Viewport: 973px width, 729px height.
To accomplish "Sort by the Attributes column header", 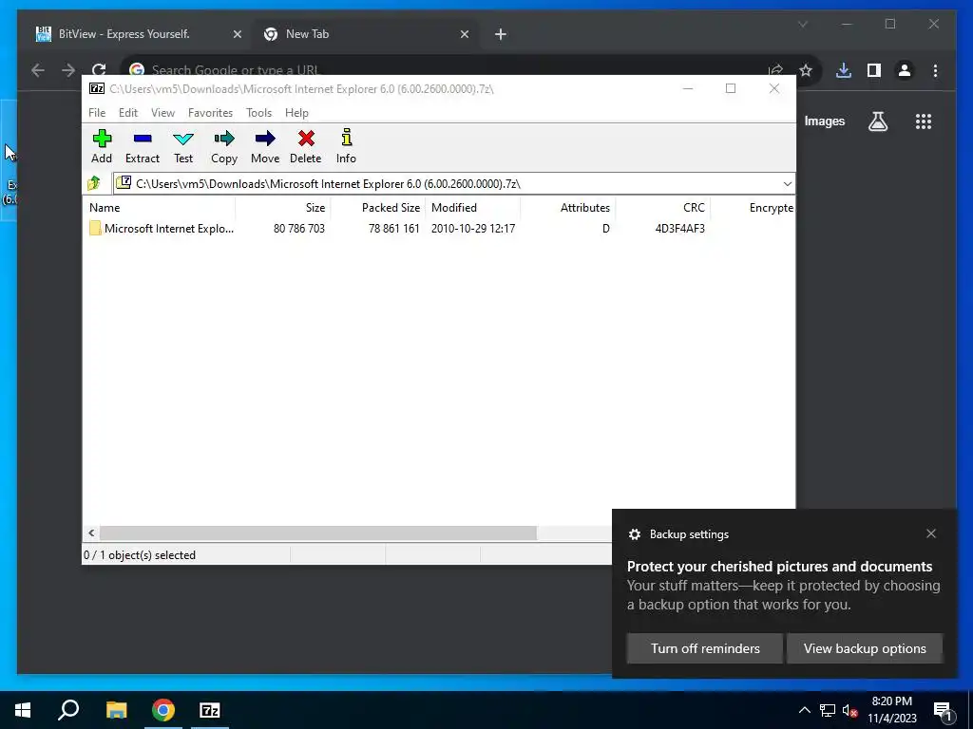I will [x=568, y=208].
